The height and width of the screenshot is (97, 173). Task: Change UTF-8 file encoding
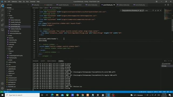click(x=156, y=92)
